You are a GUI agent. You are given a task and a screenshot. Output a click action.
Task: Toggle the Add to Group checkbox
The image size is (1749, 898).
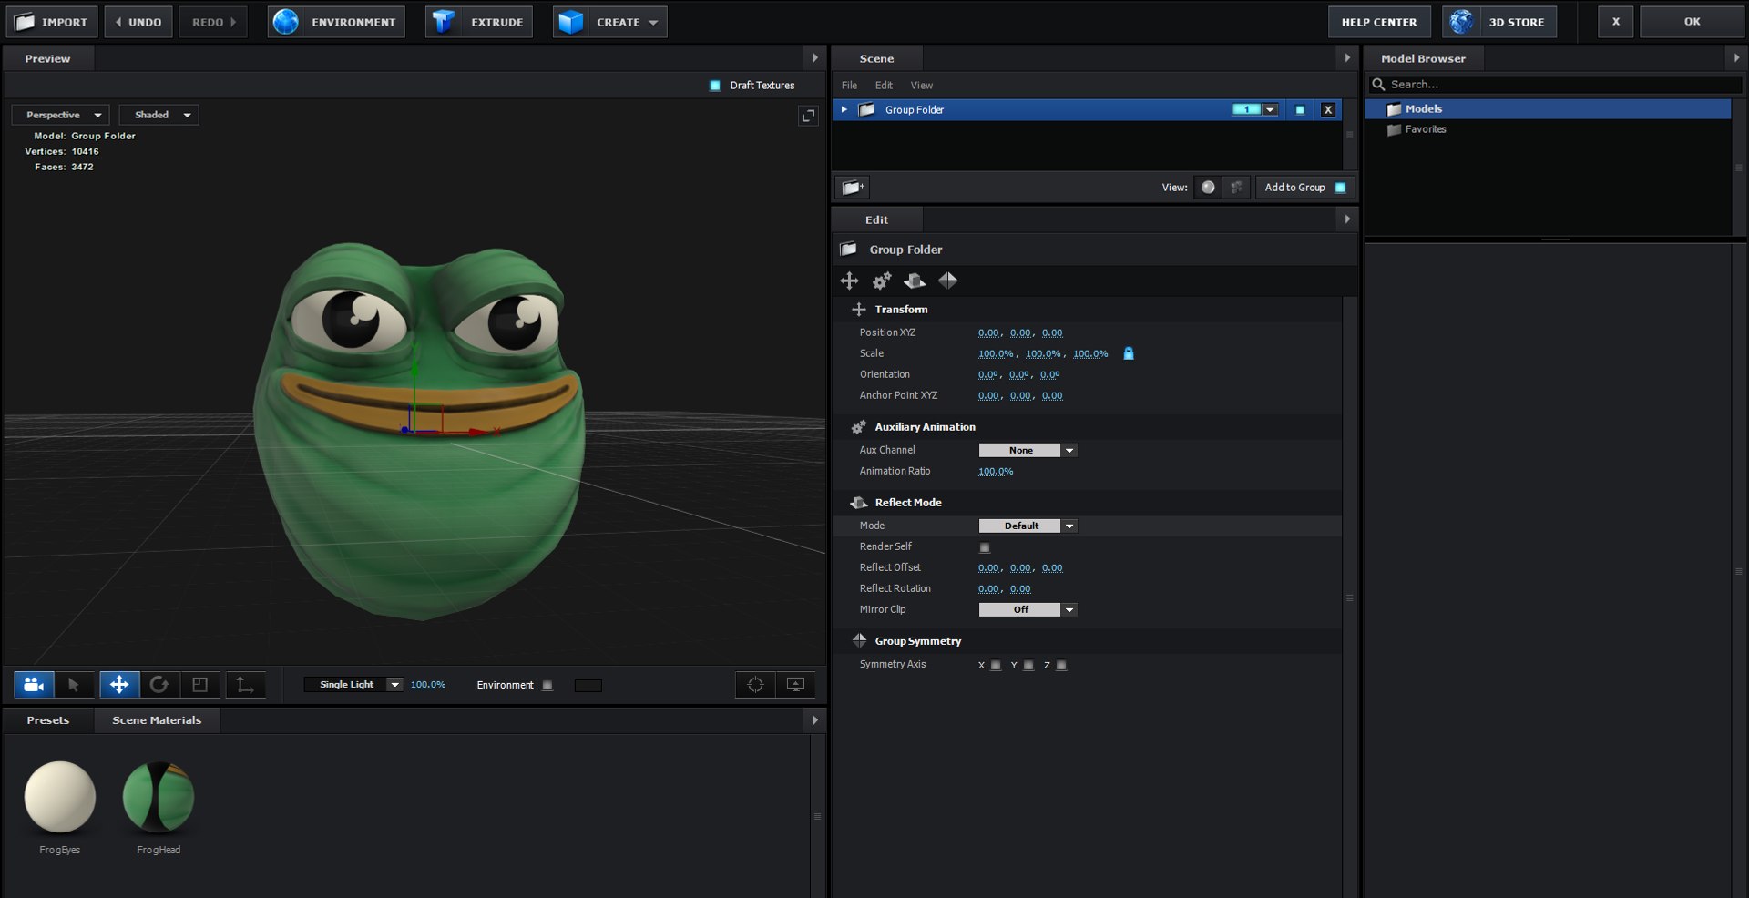point(1340,188)
